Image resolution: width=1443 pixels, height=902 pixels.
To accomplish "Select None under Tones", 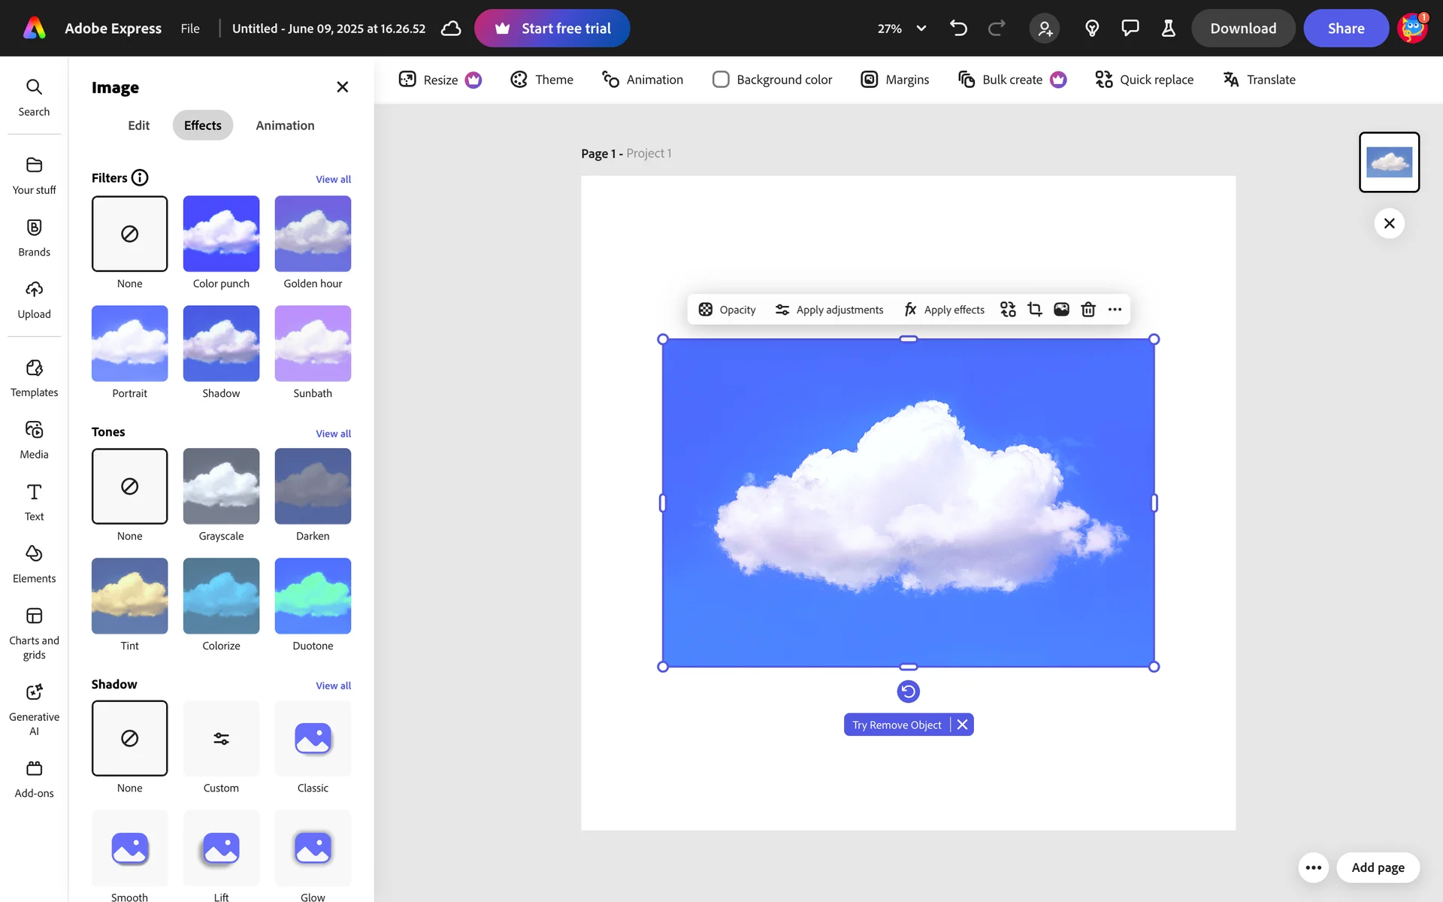I will (x=129, y=486).
